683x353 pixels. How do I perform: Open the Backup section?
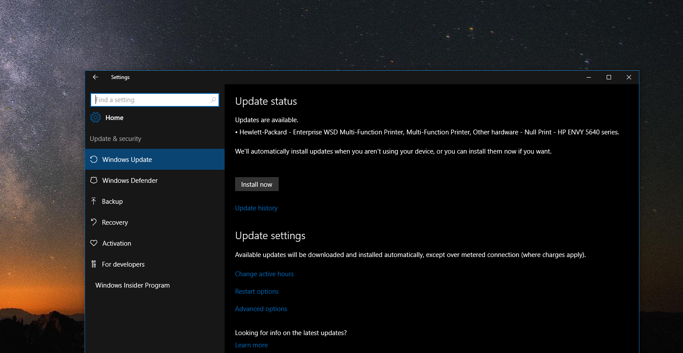155,201
